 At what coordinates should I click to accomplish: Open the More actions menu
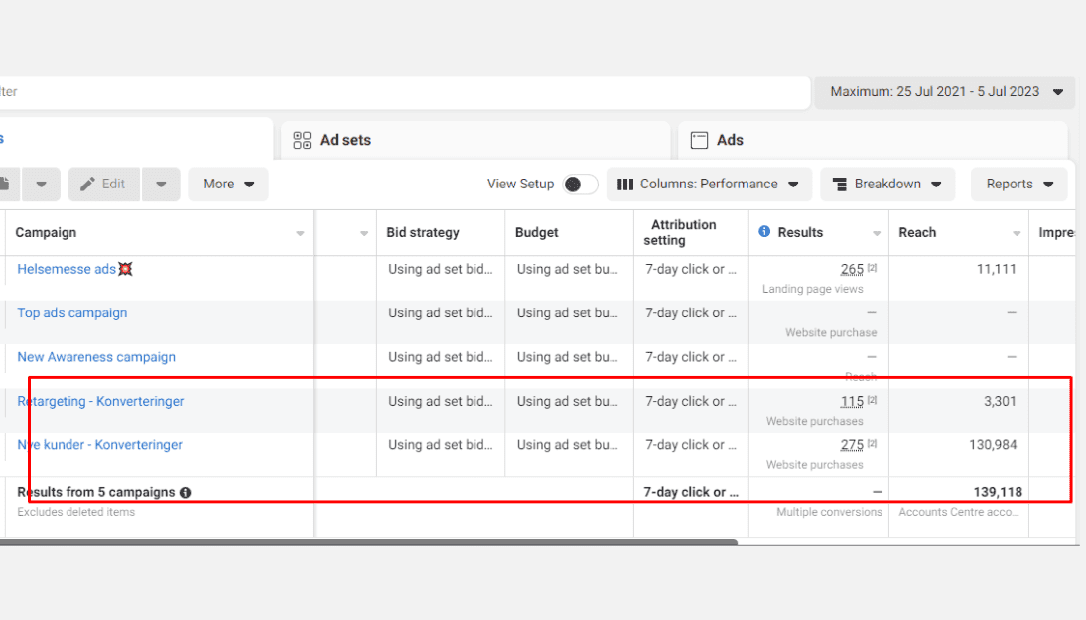[x=228, y=185]
